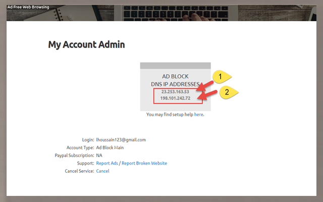Open the Report Ads support link
The image size is (323, 202).
(x=107, y=163)
